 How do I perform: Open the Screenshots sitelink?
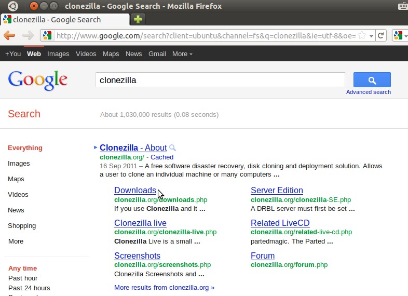coord(137,255)
